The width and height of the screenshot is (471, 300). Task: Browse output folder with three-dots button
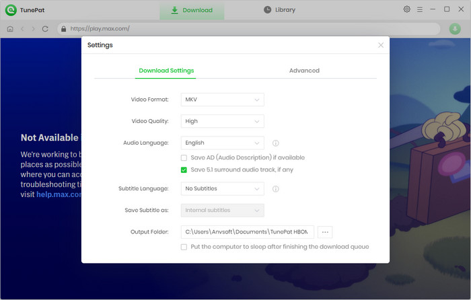(325, 232)
